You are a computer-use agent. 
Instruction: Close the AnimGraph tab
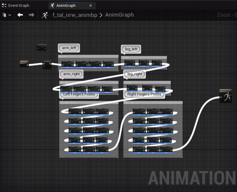point(91,5)
